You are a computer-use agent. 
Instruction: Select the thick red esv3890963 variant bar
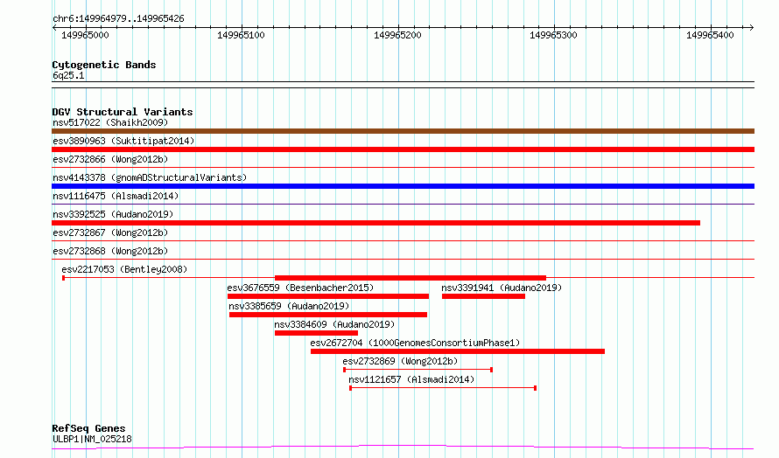(403, 149)
